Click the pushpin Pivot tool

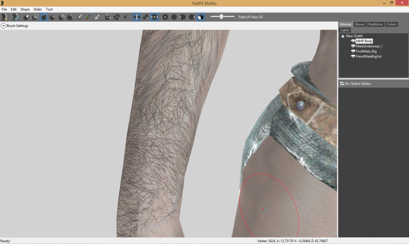(x=117, y=17)
